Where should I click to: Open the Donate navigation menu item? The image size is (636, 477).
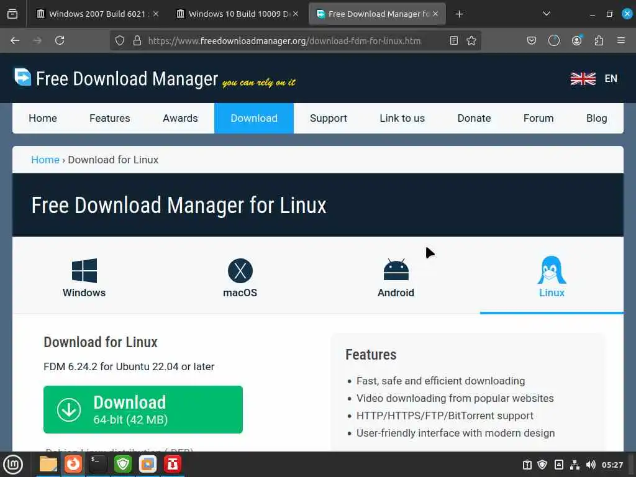(474, 118)
